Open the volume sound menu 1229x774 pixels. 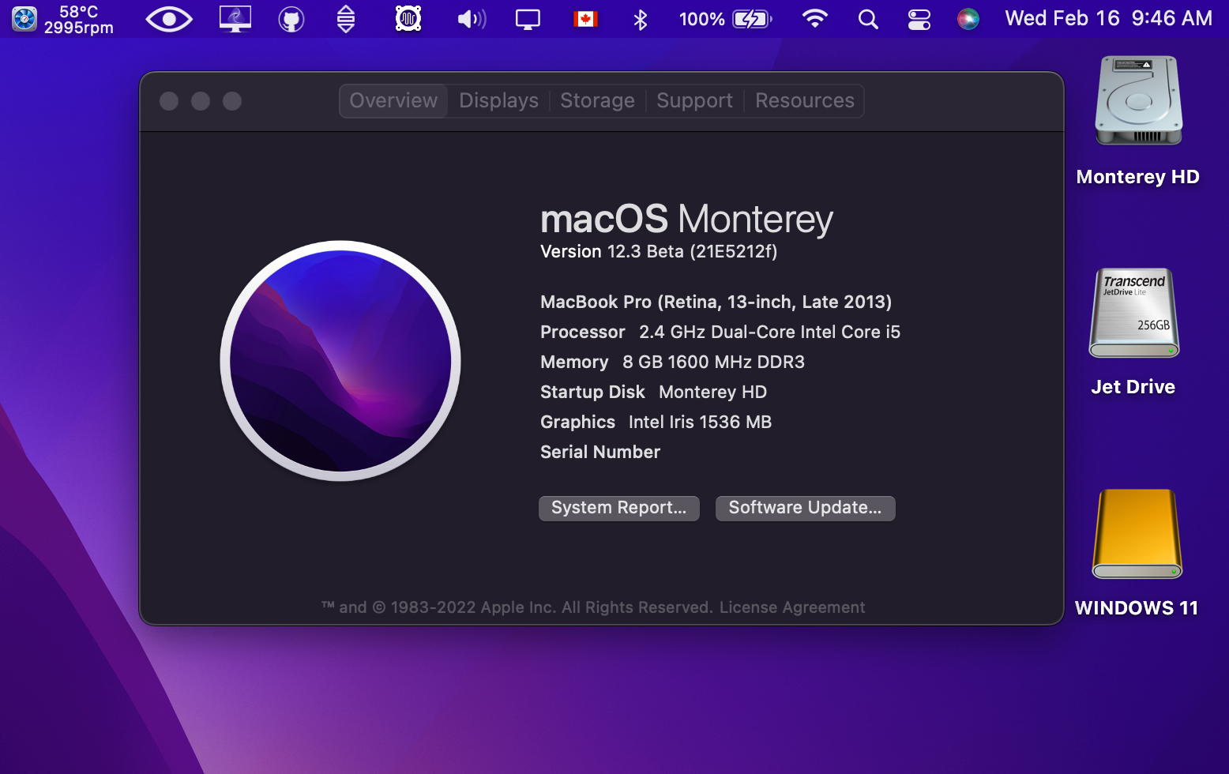pyautogui.click(x=472, y=19)
